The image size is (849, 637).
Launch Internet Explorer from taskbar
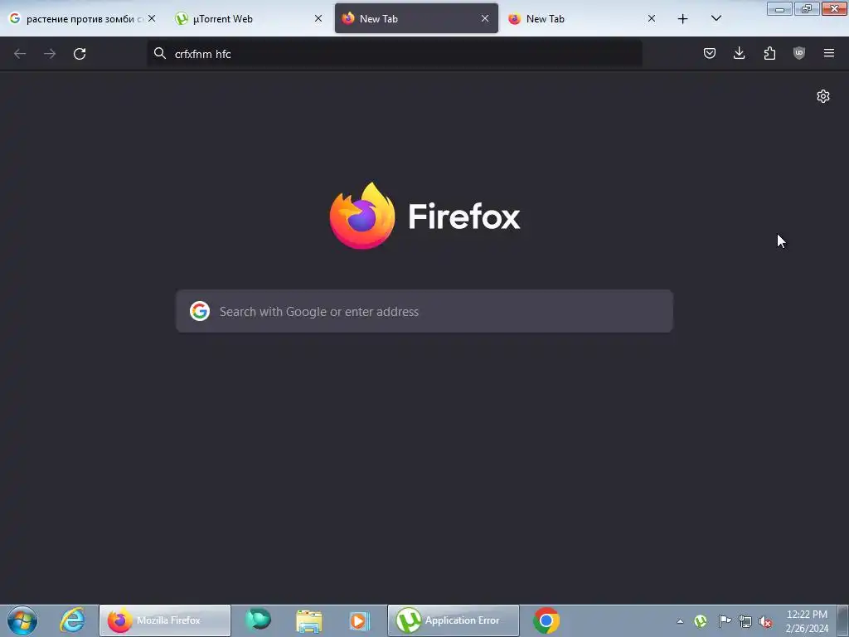point(72,620)
